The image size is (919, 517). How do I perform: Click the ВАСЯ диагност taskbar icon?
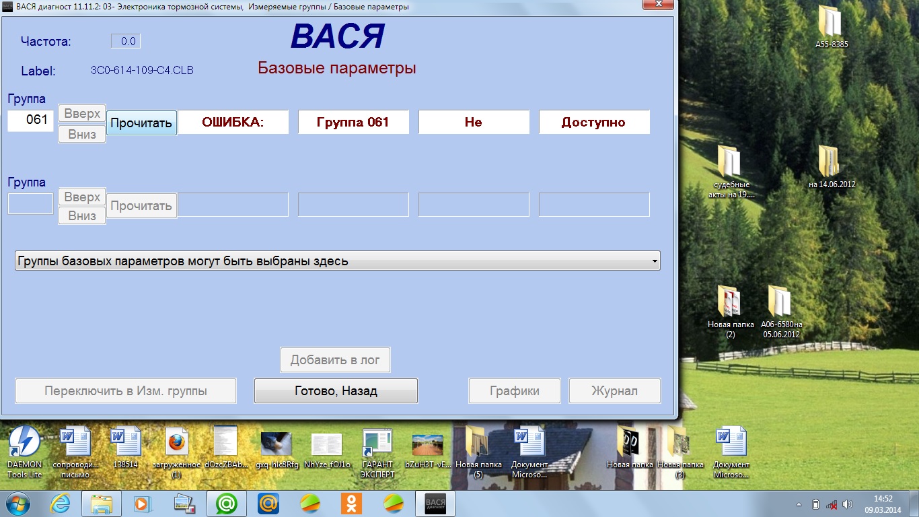[x=435, y=504]
